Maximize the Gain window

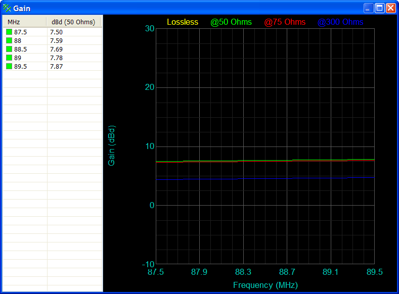[x=379, y=8]
